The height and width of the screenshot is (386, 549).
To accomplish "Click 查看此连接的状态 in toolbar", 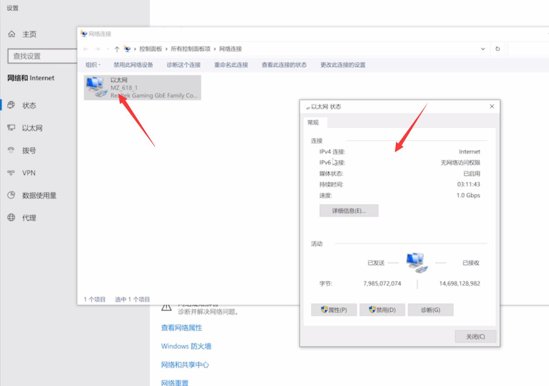I will pyautogui.click(x=284, y=64).
